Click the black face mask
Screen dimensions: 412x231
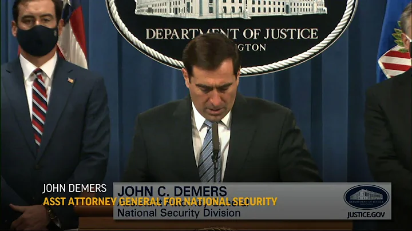tap(38, 41)
